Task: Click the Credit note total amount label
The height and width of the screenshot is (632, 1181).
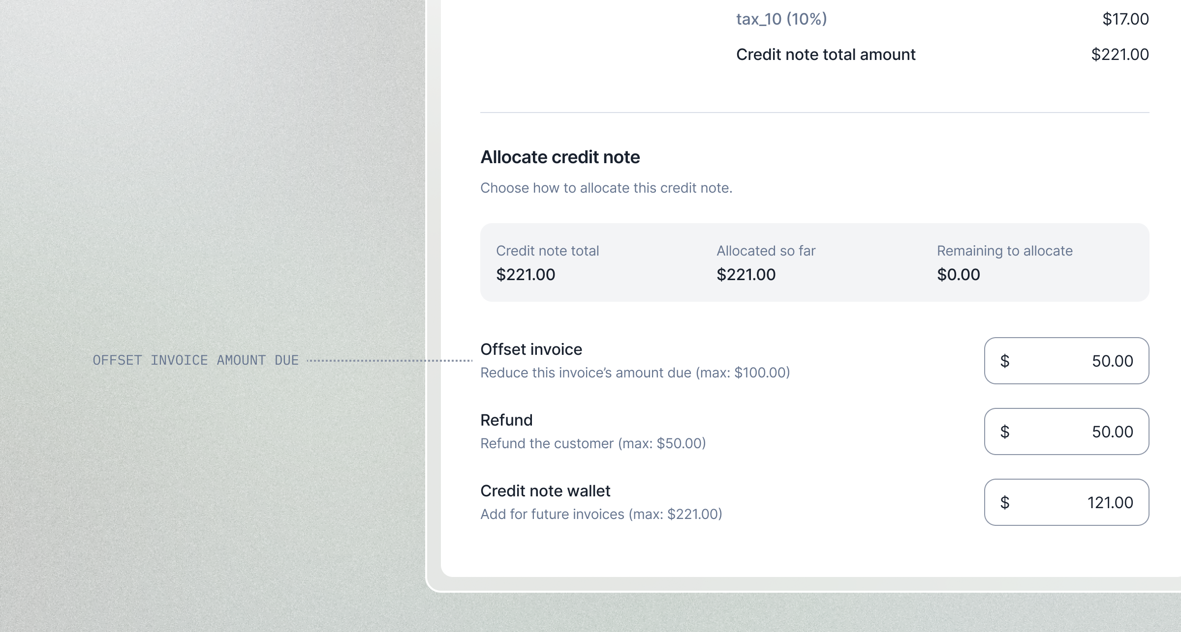Action: click(826, 55)
